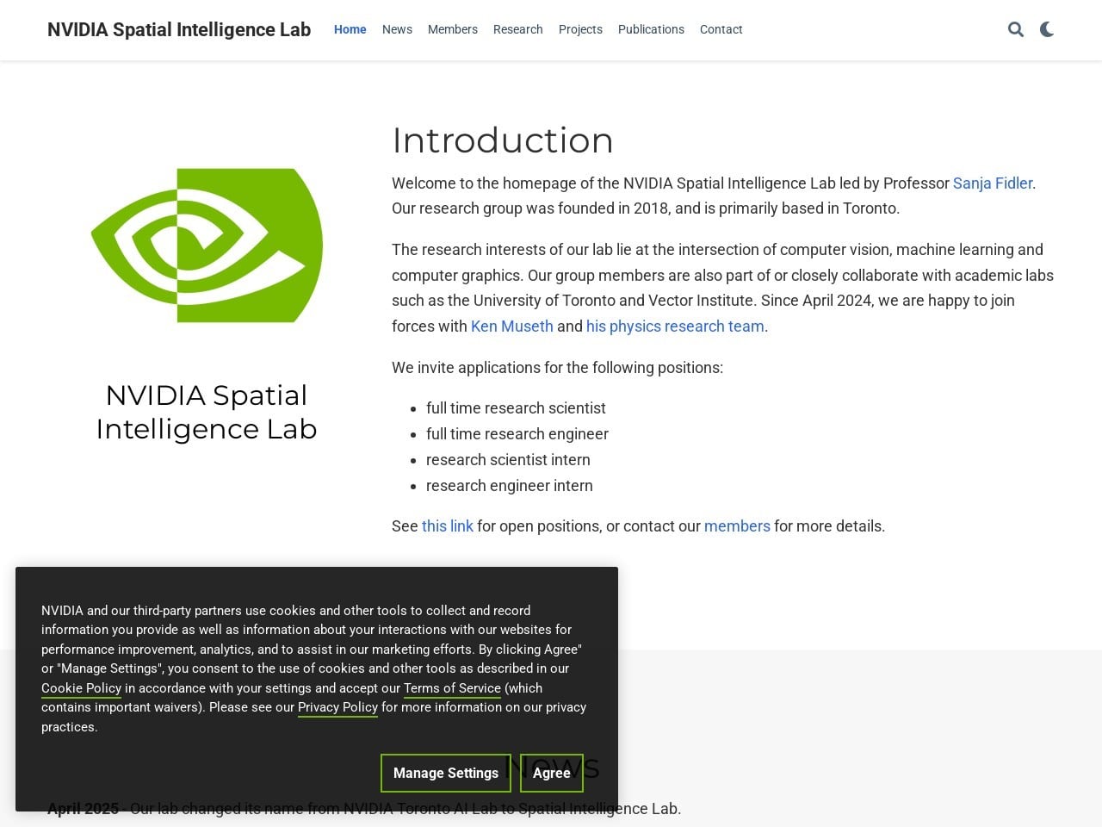Toggle dark mode with the moon icon

pos(1047,28)
